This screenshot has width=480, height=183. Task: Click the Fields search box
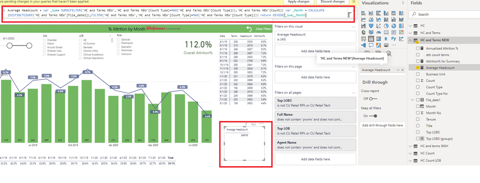[x=444, y=14]
